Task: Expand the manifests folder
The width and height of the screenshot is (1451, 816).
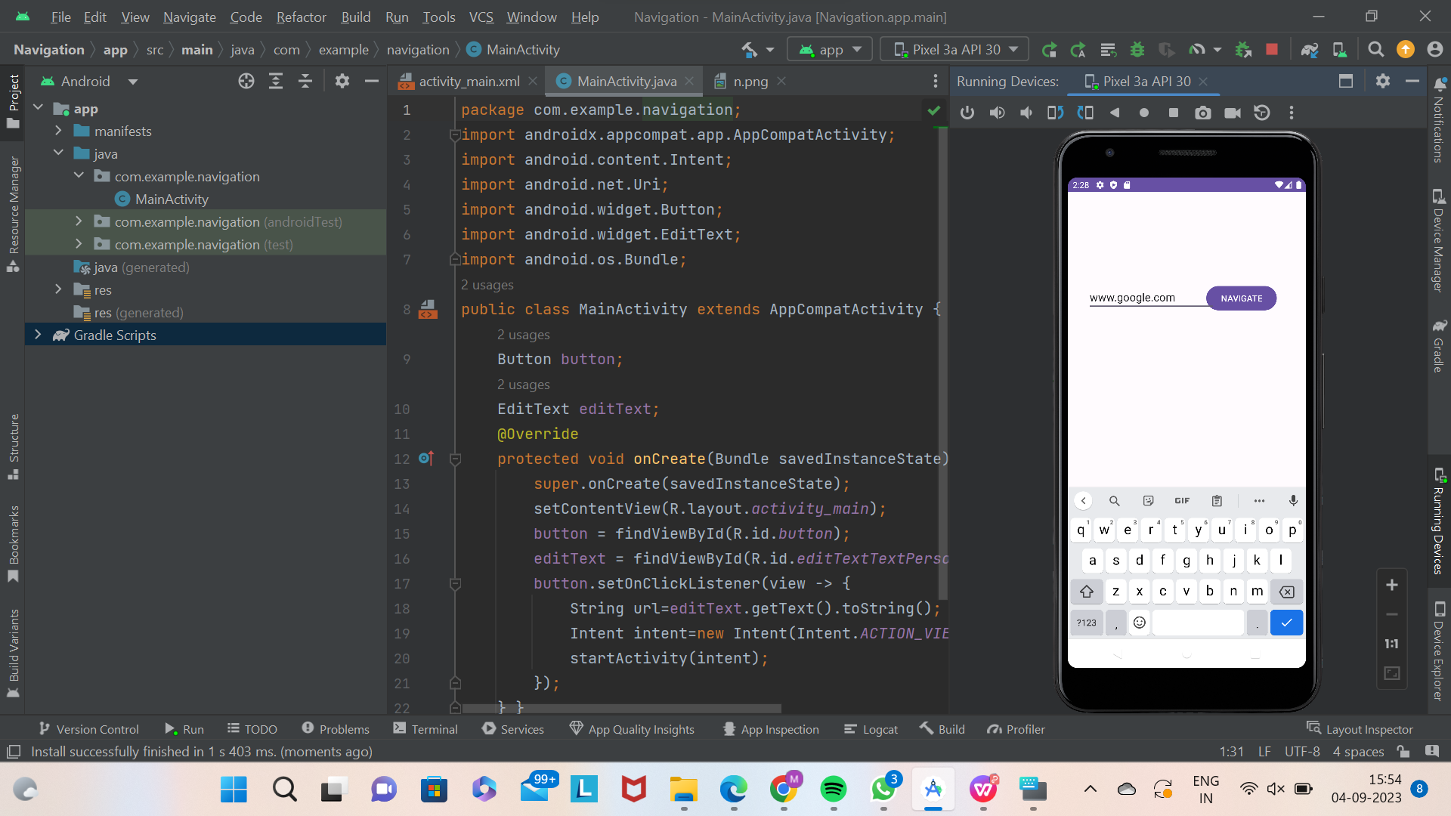Action: click(59, 131)
